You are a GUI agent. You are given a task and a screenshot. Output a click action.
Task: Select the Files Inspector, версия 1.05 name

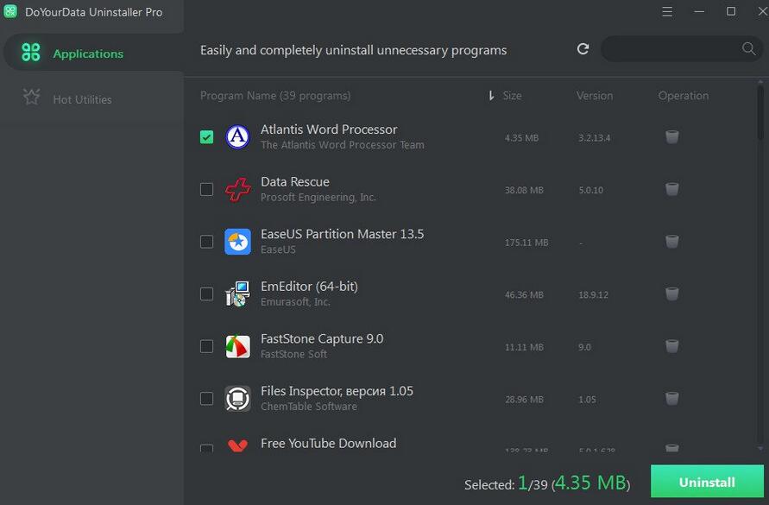coord(337,391)
